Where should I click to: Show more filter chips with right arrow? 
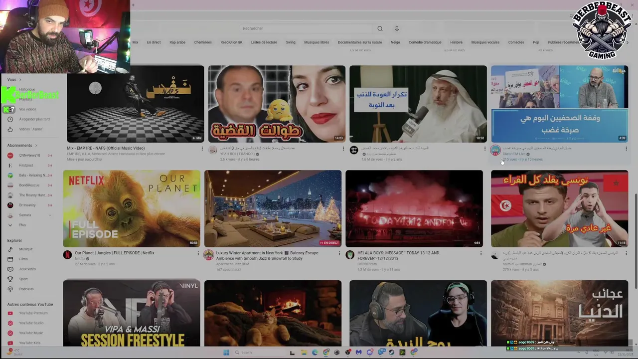pyautogui.click(x=627, y=42)
